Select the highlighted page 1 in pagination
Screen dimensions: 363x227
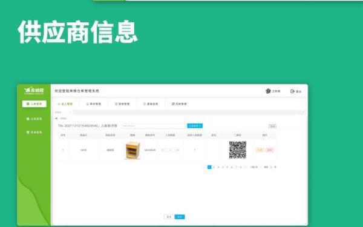(x=209, y=167)
